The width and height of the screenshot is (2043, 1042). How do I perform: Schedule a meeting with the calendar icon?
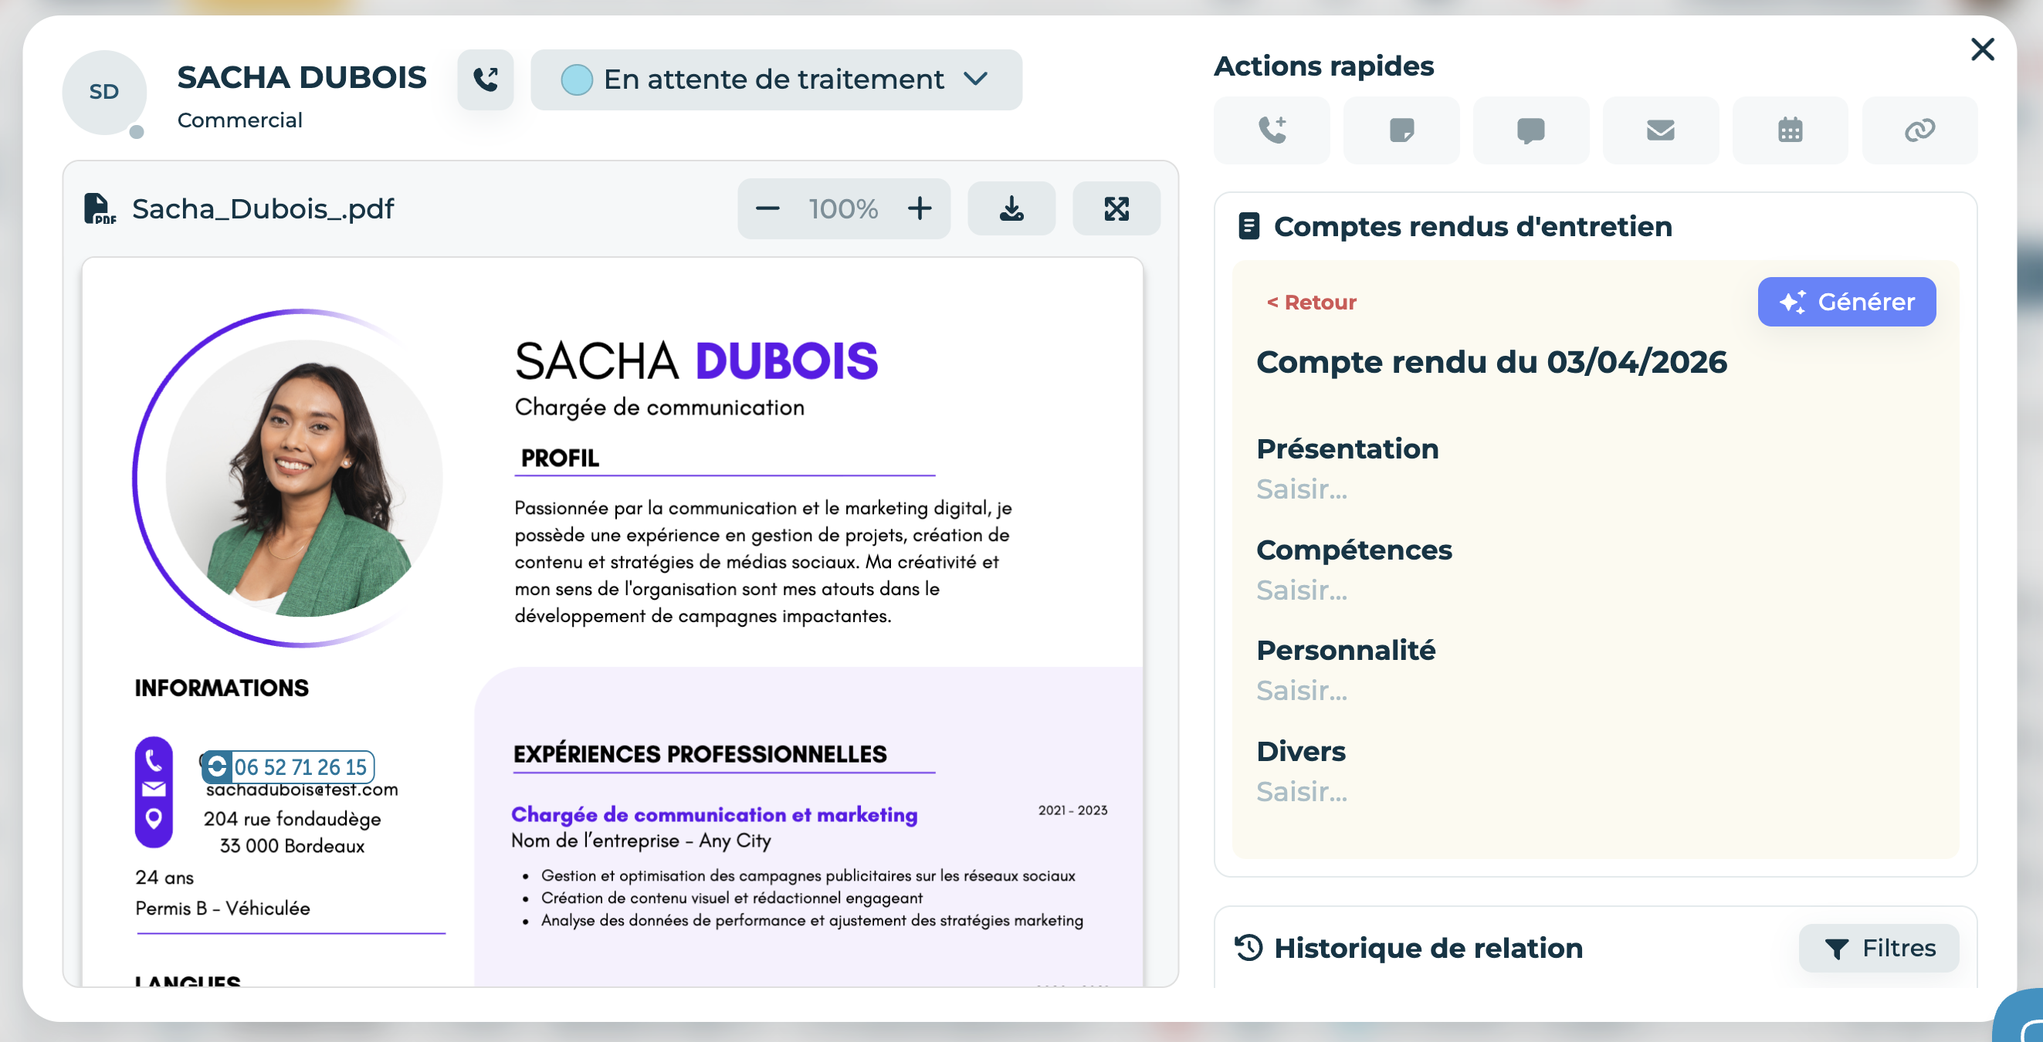pyautogui.click(x=1789, y=130)
